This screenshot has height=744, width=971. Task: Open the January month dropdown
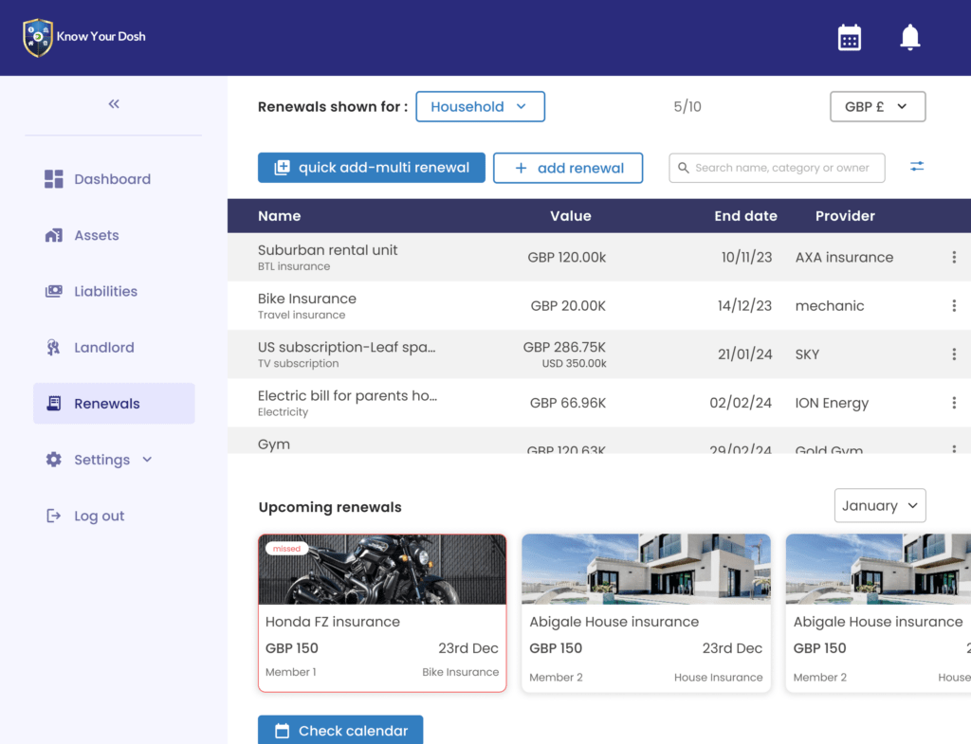point(879,506)
